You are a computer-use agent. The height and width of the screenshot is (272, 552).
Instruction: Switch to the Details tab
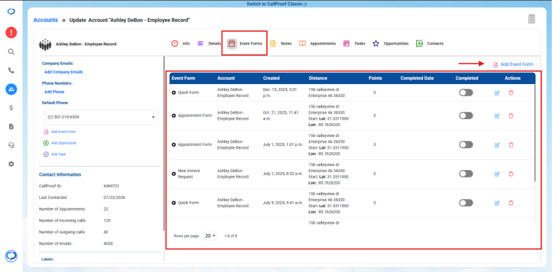click(209, 43)
